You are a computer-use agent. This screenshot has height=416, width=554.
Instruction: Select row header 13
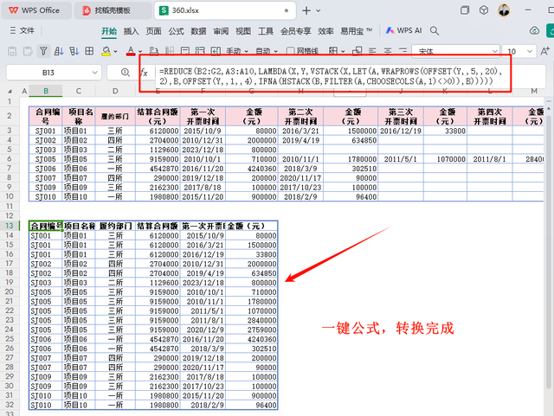point(10,226)
